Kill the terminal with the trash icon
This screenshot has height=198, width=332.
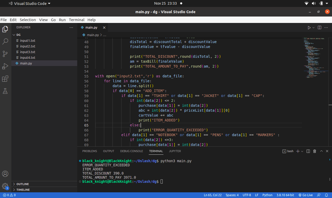pyautogui.click(x=314, y=151)
